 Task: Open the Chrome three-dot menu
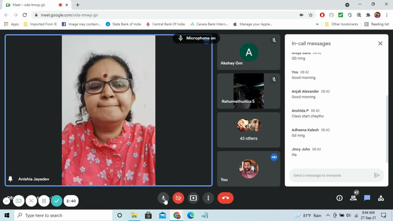(387, 15)
